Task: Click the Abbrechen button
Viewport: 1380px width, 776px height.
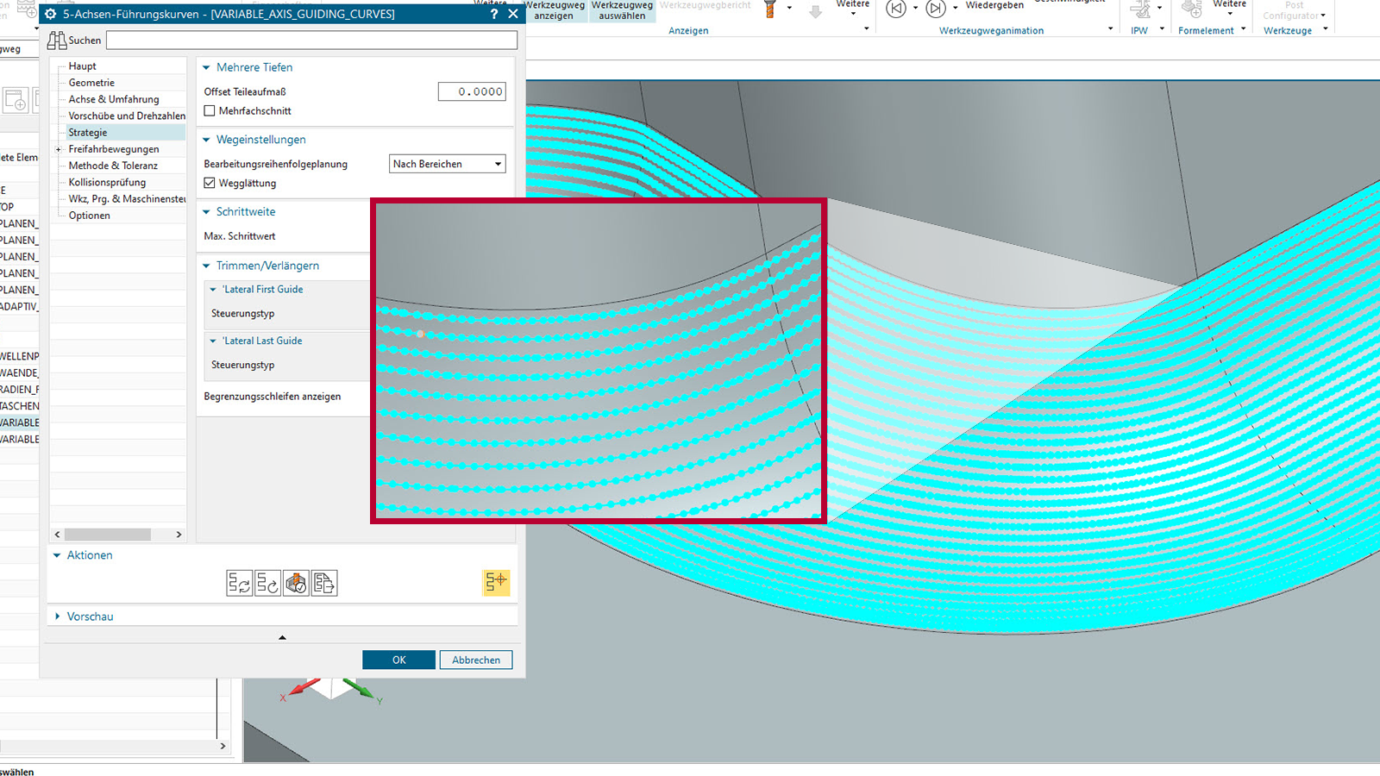Action: [x=476, y=660]
